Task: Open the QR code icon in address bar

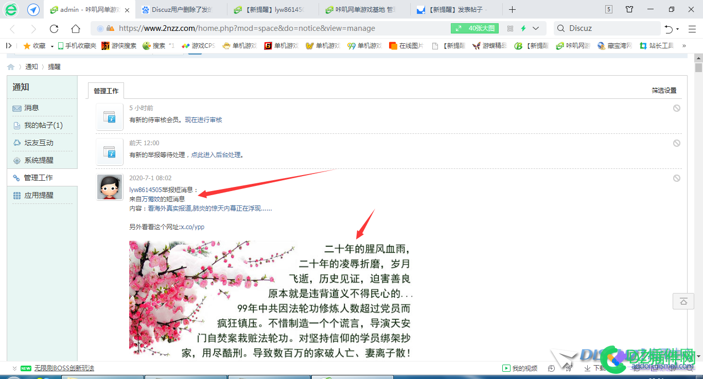Action: pos(510,28)
